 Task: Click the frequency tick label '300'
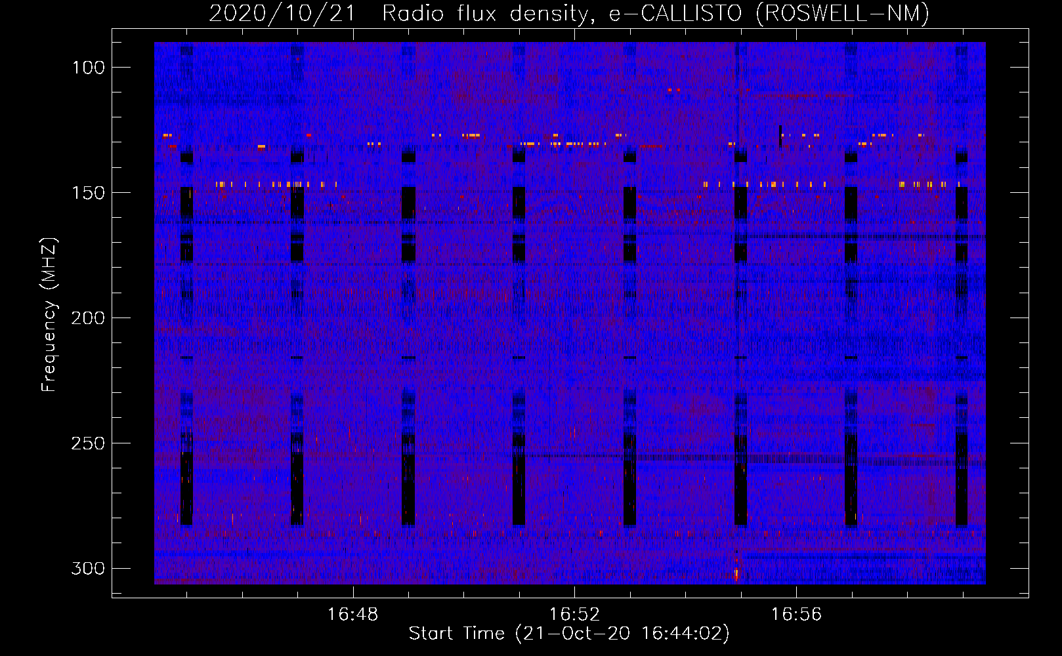pos(87,569)
